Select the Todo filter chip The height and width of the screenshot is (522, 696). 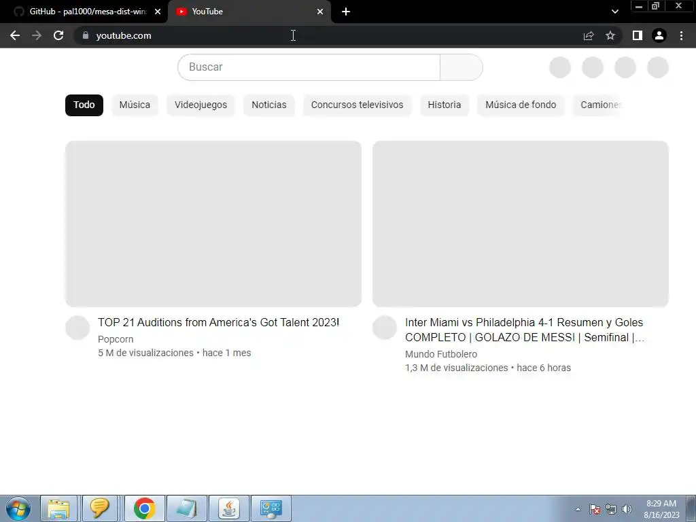point(84,105)
